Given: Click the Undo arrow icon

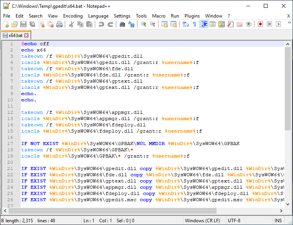Looking at the screenshot, I should tap(101, 24).
